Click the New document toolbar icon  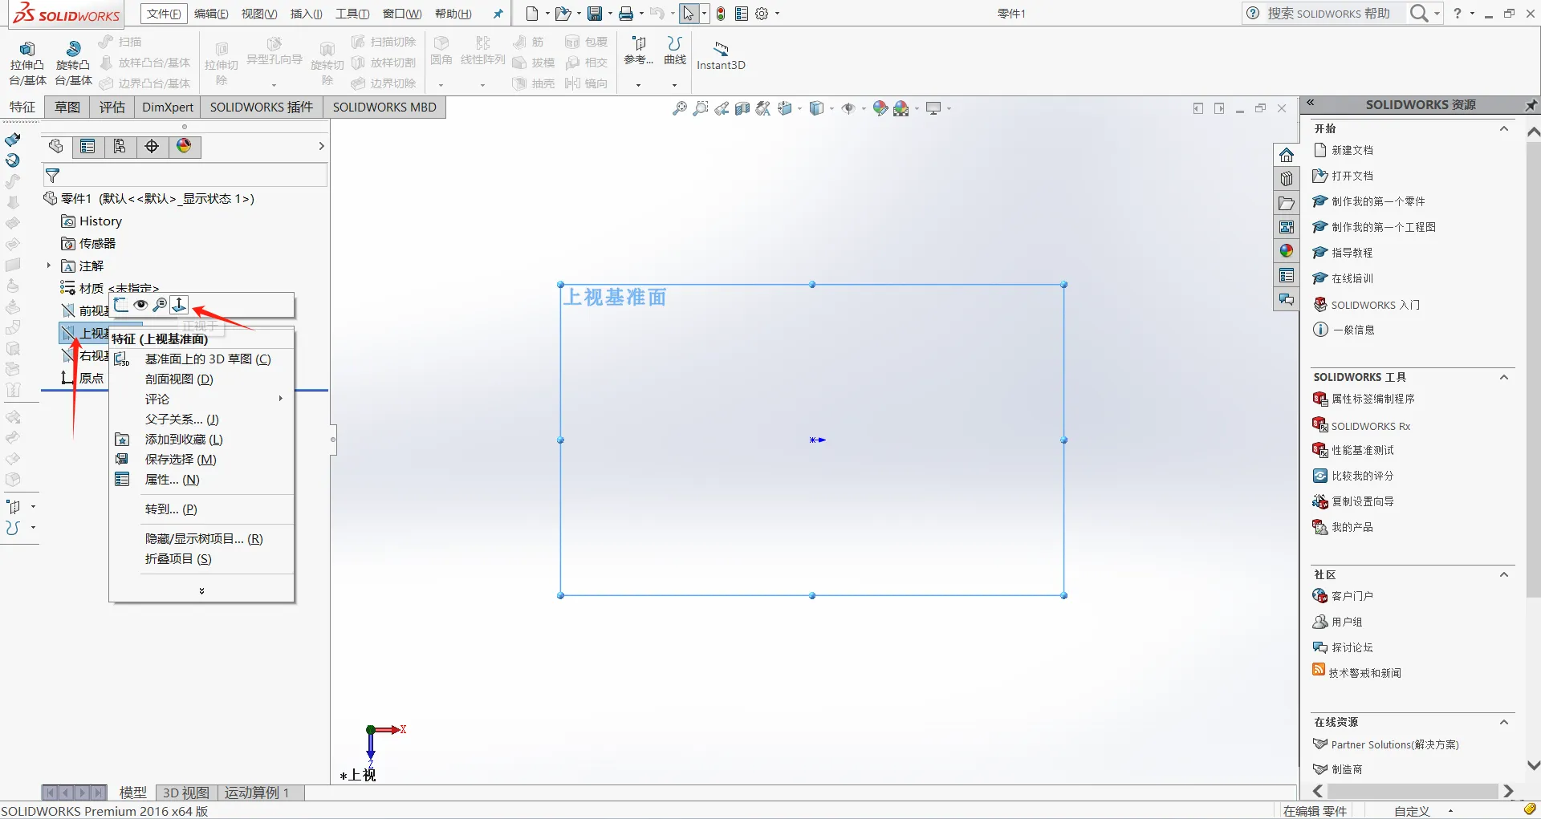coord(531,14)
